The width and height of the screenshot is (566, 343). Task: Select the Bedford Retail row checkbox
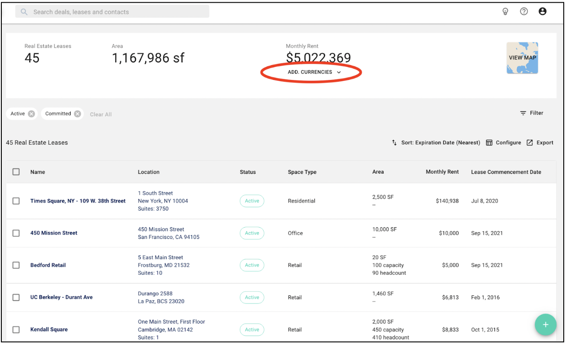[16, 265]
